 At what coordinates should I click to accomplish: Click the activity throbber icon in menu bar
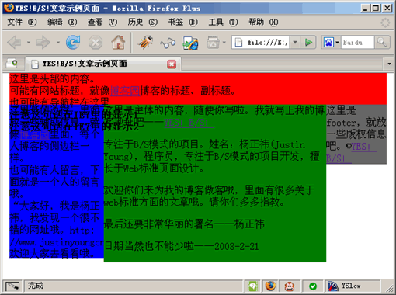pyautogui.click(x=385, y=23)
